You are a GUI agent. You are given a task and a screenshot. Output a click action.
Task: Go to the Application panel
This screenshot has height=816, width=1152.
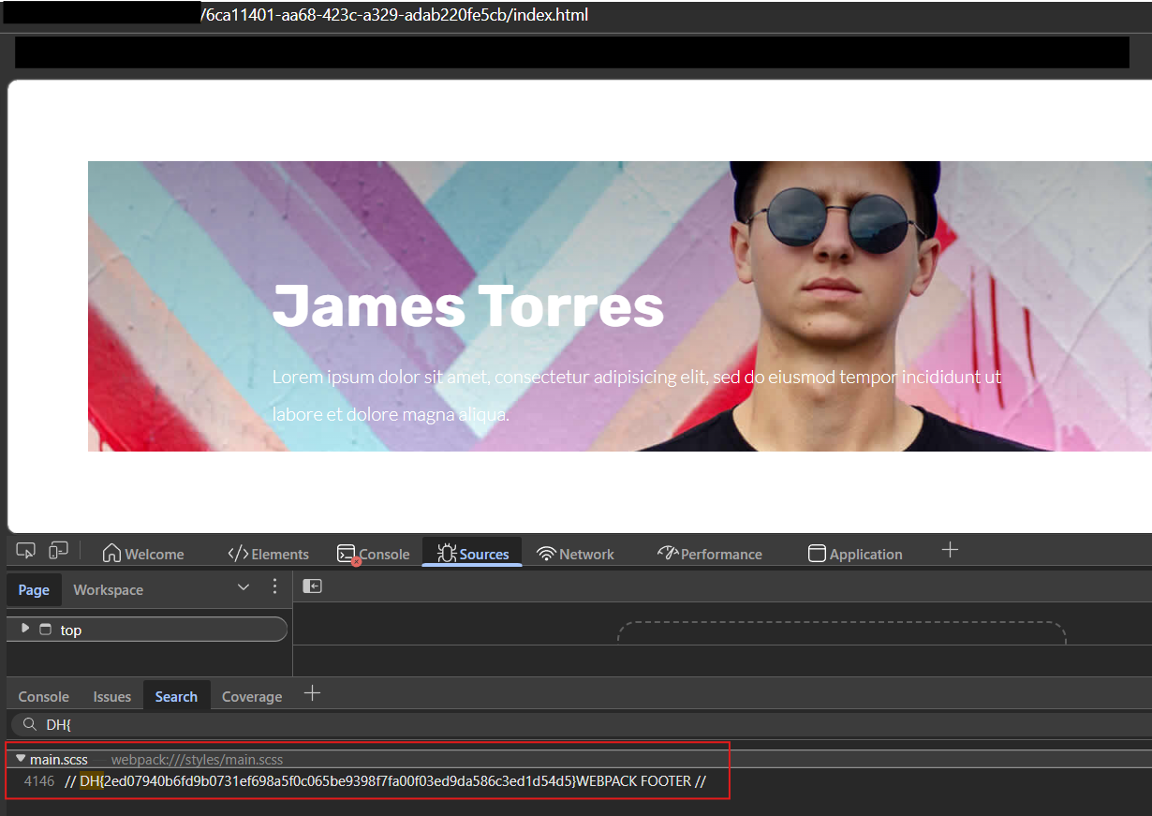(x=855, y=554)
